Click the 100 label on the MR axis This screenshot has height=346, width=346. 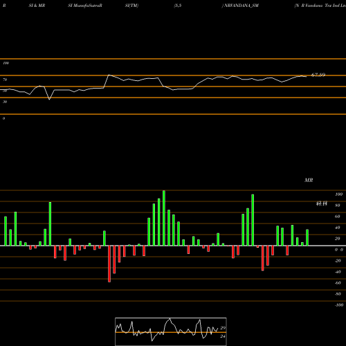click(338, 194)
